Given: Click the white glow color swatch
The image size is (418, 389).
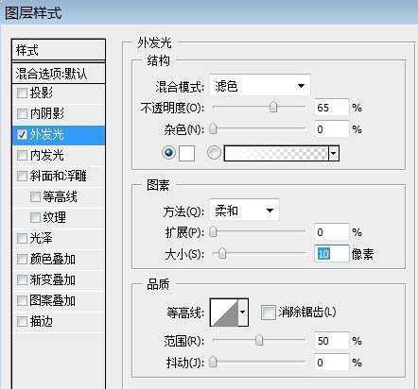Looking at the screenshot, I should coord(186,154).
